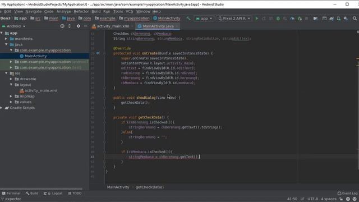The height and width of the screenshot is (202, 359).
Task: Open the app run configuration dropdown
Action: pyautogui.click(x=204, y=19)
